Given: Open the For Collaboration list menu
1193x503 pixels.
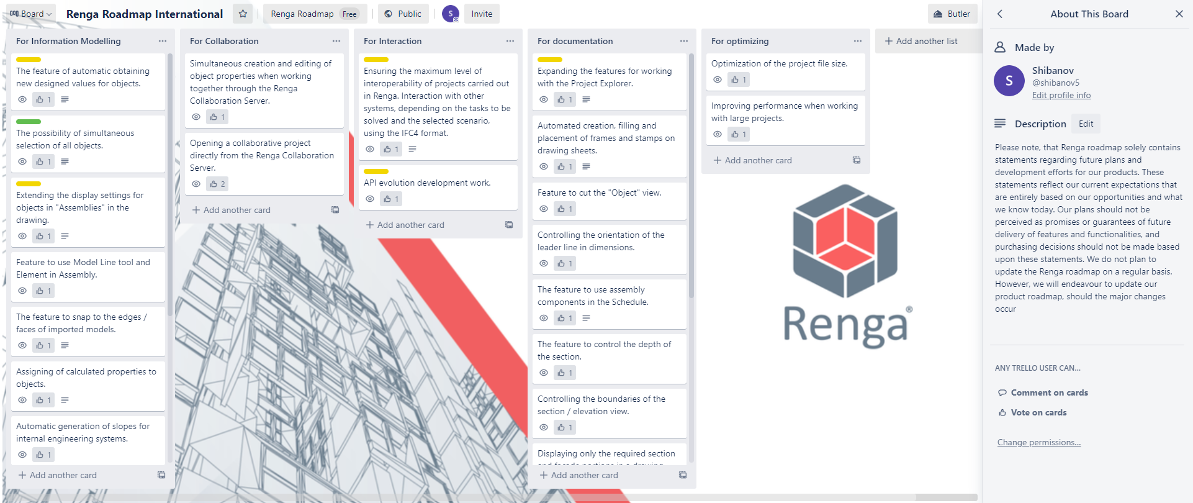Looking at the screenshot, I should click(x=336, y=41).
